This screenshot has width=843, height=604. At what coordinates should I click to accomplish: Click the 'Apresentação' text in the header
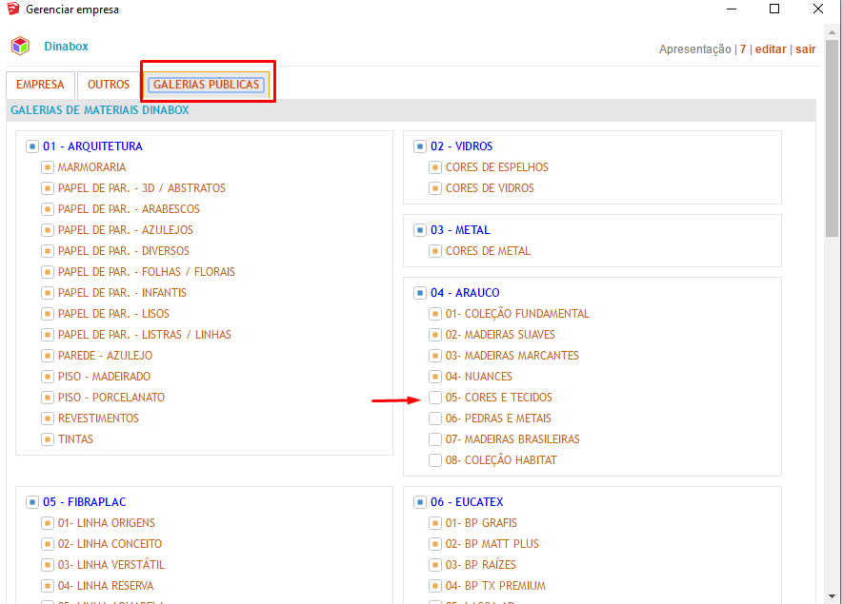[695, 49]
